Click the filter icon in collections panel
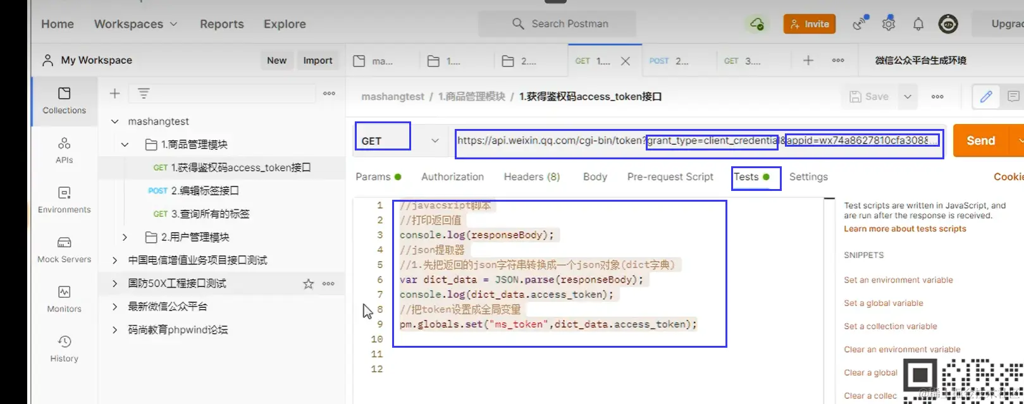Screen dimensions: 1024x404 [x=144, y=94]
